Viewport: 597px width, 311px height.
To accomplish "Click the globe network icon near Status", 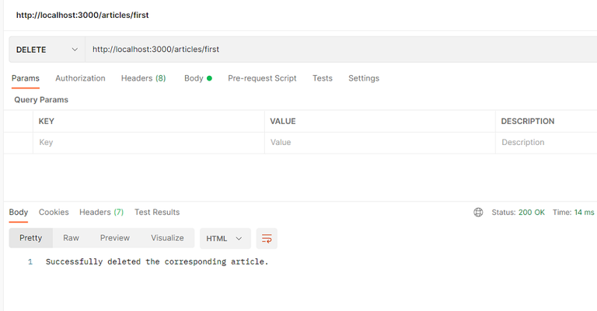I will pos(478,213).
